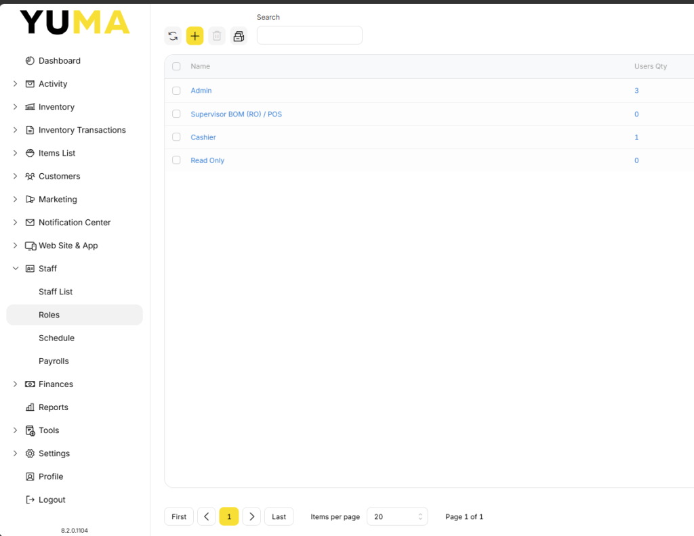Expand the Items List chevron
The image size is (694, 536).
click(x=15, y=153)
